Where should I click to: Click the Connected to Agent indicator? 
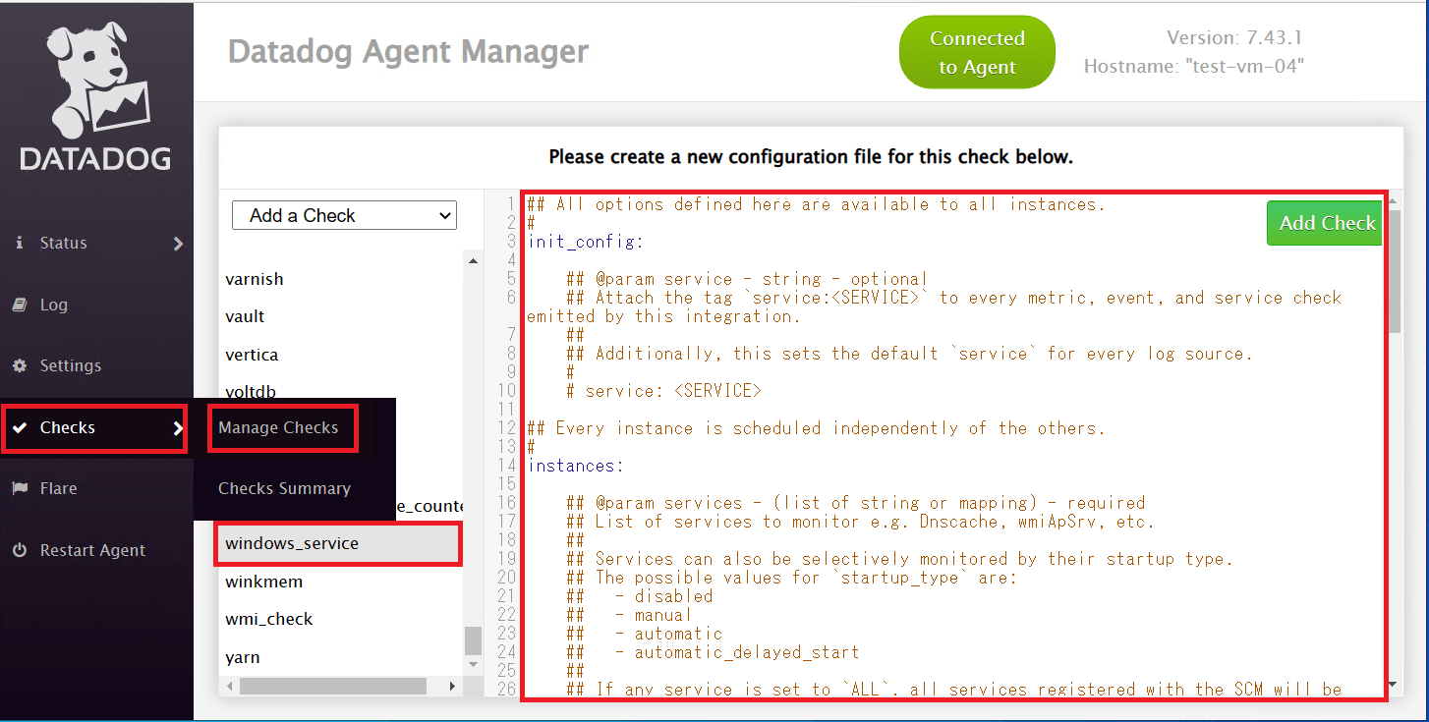(x=977, y=52)
